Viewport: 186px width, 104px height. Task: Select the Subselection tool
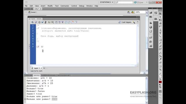click(160, 17)
